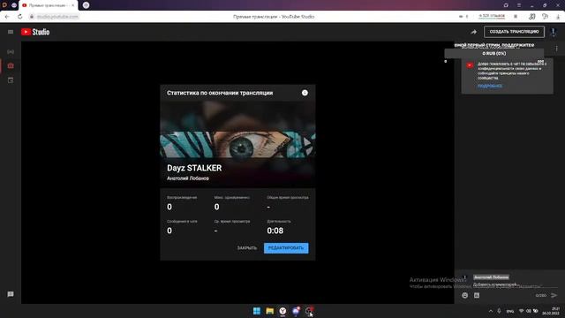Open the Windows Start menu
The image size is (565, 318).
(x=257, y=311)
